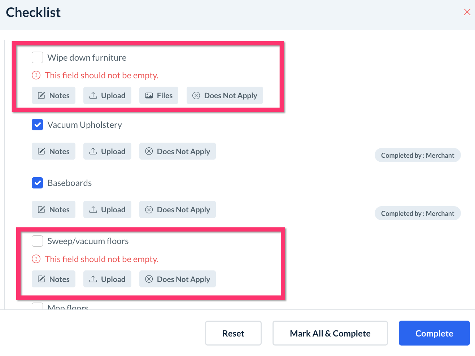Add Notes to Sweep/vacuum floors
This screenshot has height=356, width=475.
(53, 279)
